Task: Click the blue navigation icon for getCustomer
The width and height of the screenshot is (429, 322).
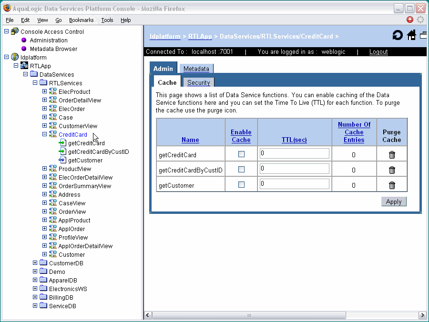Action: [62, 160]
